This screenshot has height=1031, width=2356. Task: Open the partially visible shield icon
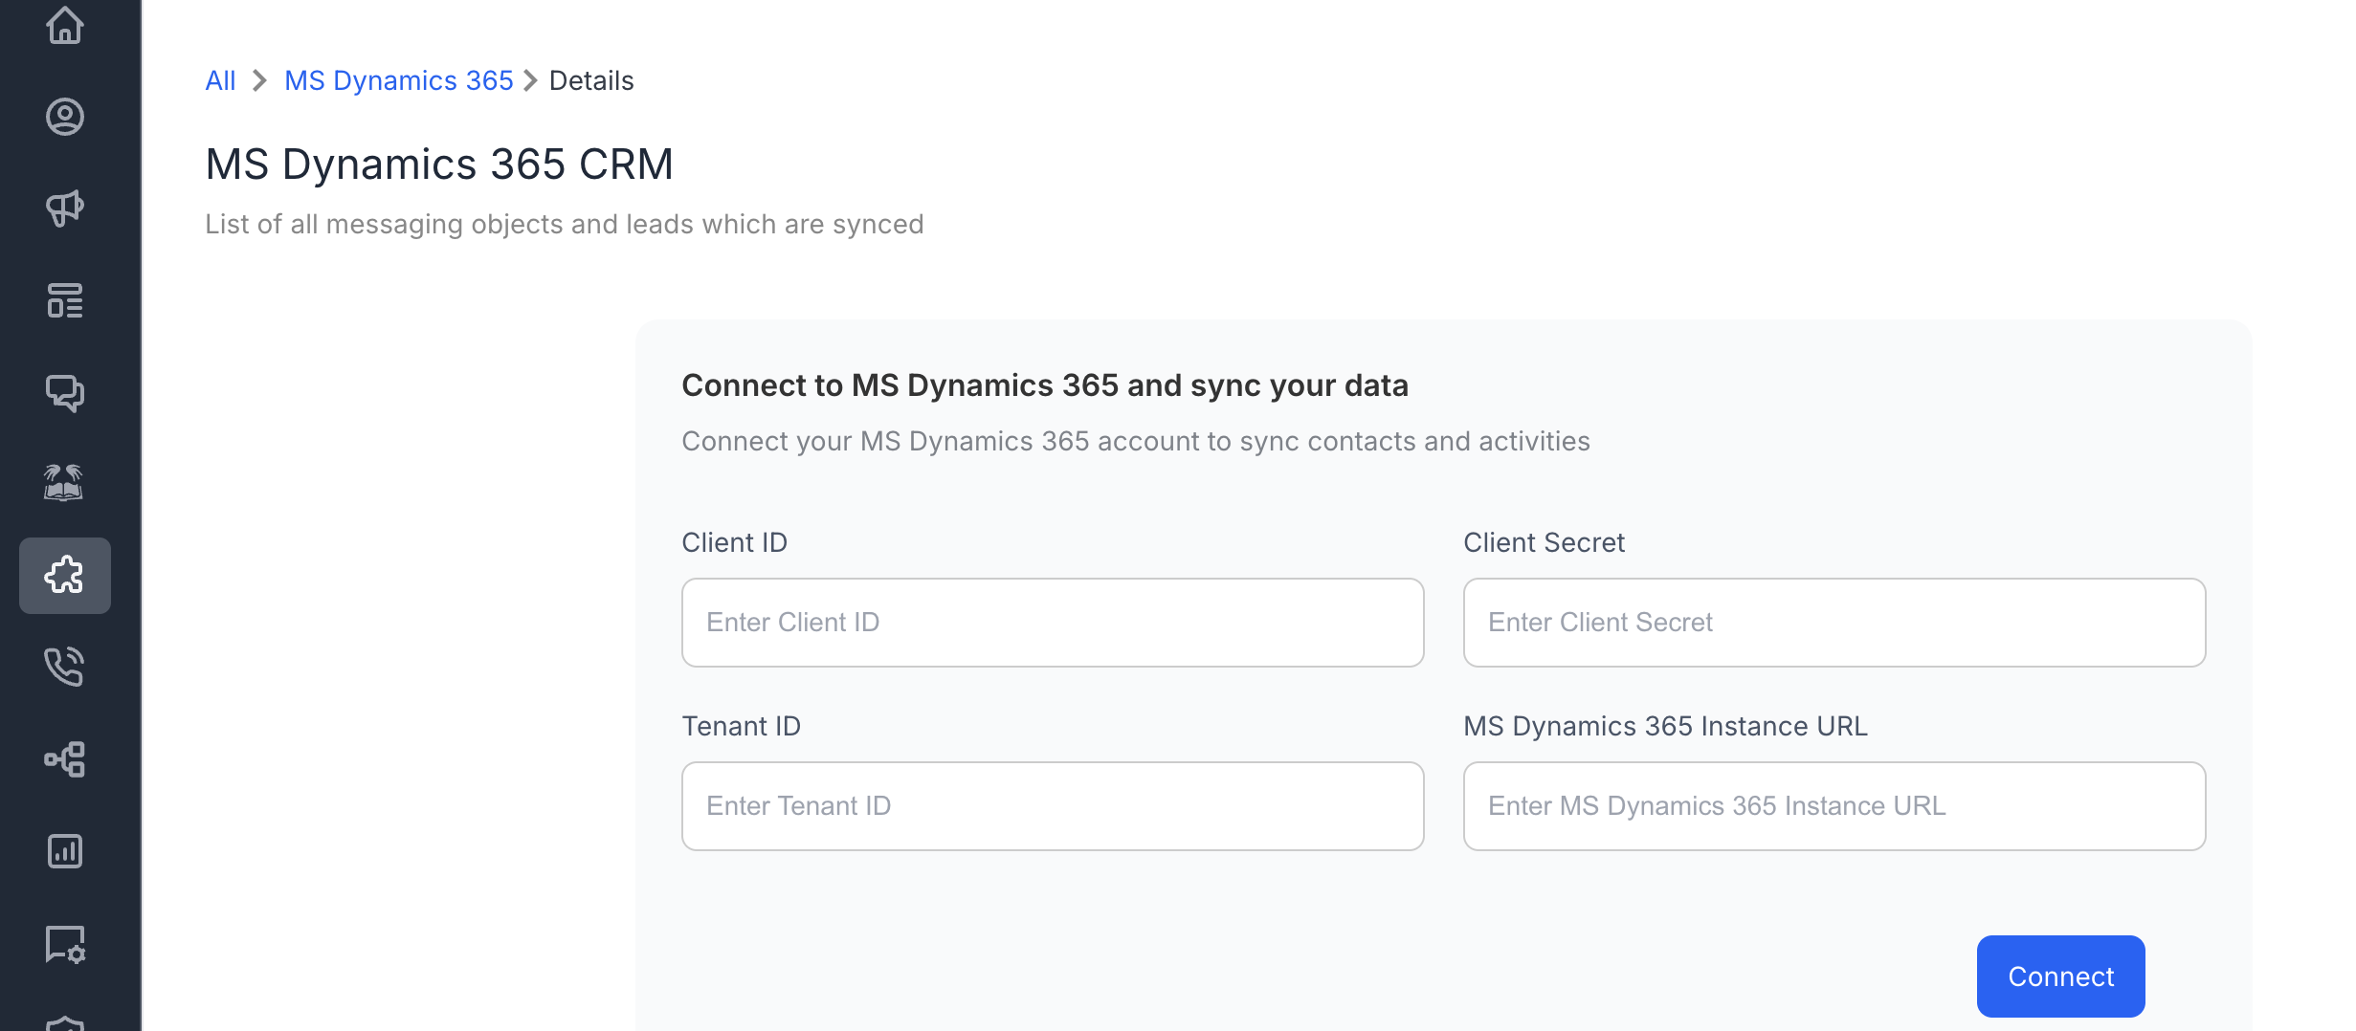pyautogui.click(x=65, y=1022)
